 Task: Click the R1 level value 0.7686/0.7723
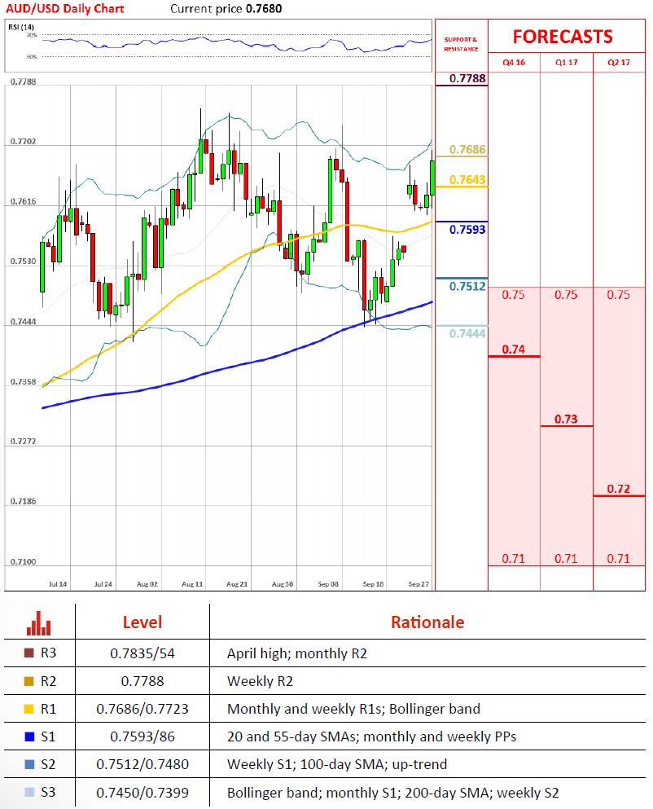pos(142,709)
